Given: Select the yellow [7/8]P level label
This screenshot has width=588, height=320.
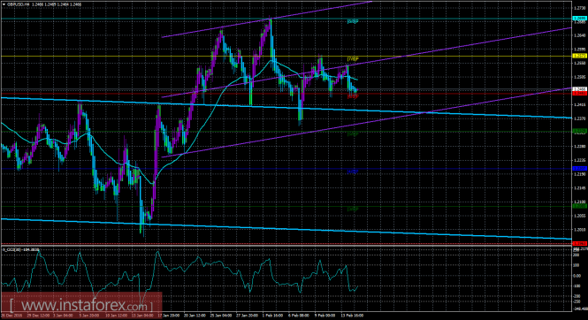Looking at the screenshot, I should pos(353,59).
